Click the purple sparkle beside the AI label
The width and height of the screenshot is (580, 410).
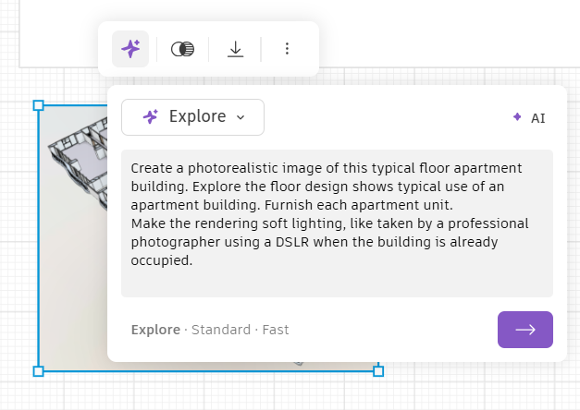tap(517, 117)
